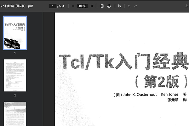Activate the draw annotation tool
This screenshot has width=189, height=126.
click(x=119, y=6)
